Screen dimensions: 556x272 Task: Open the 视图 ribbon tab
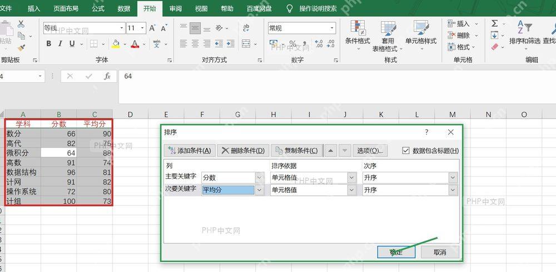(201, 8)
